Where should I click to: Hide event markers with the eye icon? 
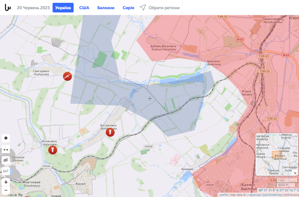click(6, 160)
